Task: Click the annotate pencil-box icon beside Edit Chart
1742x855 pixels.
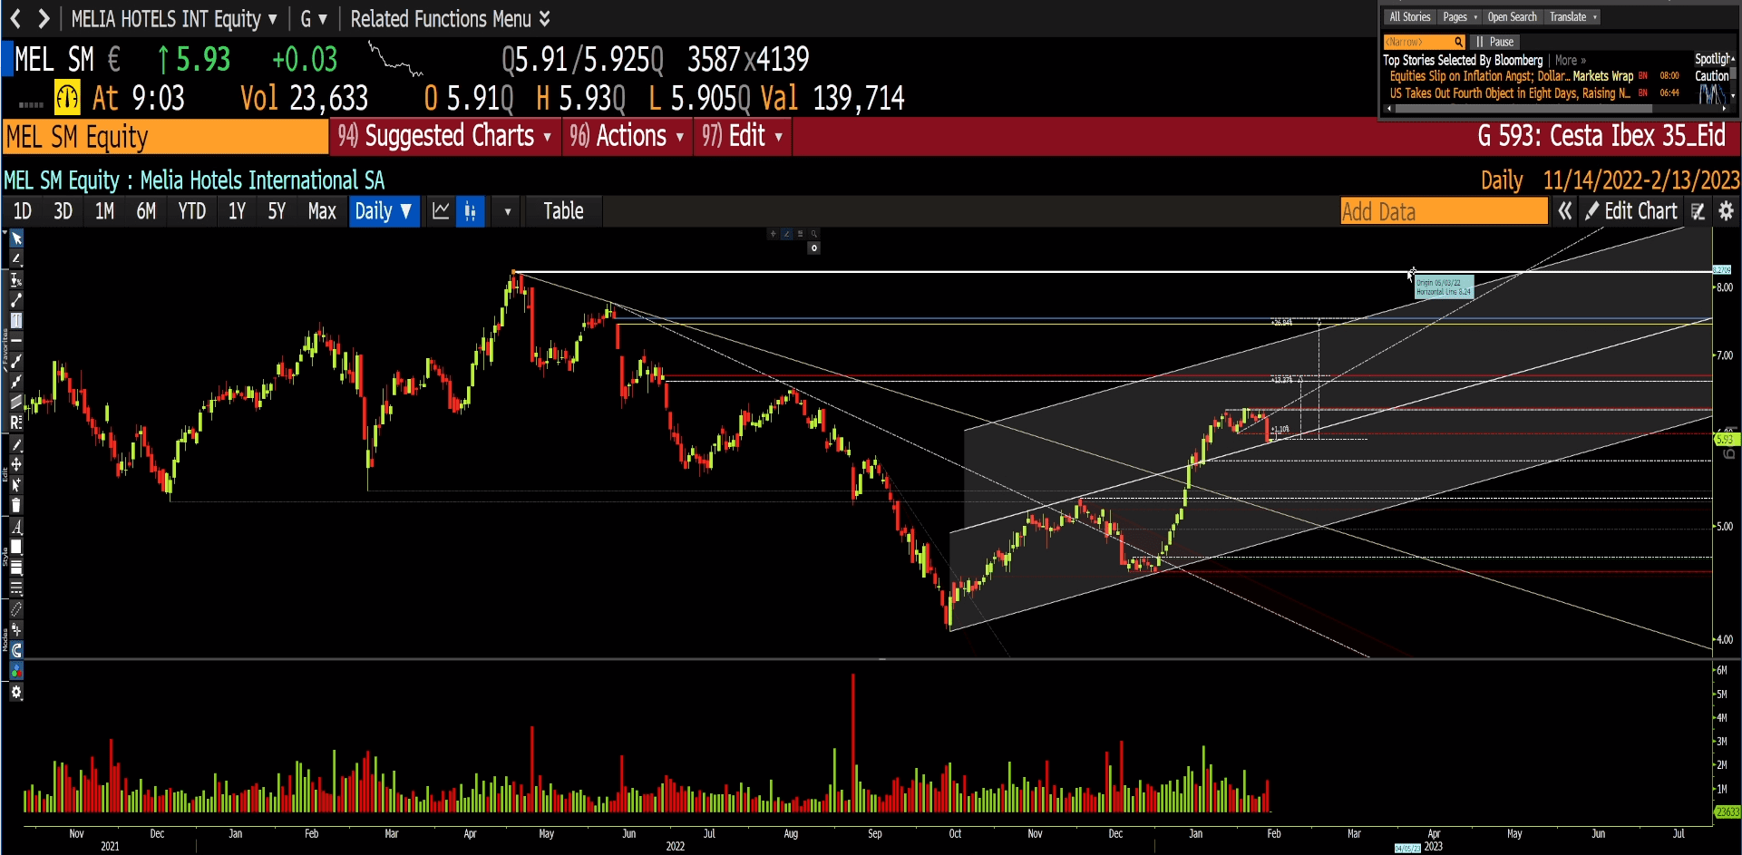Action: point(1698,211)
